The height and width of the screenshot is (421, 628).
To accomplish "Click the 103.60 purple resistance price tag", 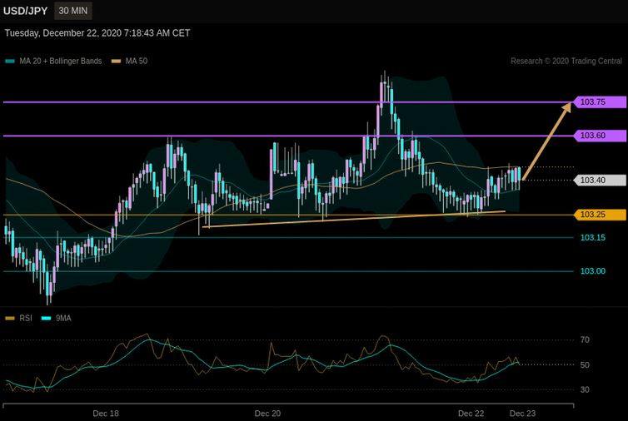I will coord(600,136).
